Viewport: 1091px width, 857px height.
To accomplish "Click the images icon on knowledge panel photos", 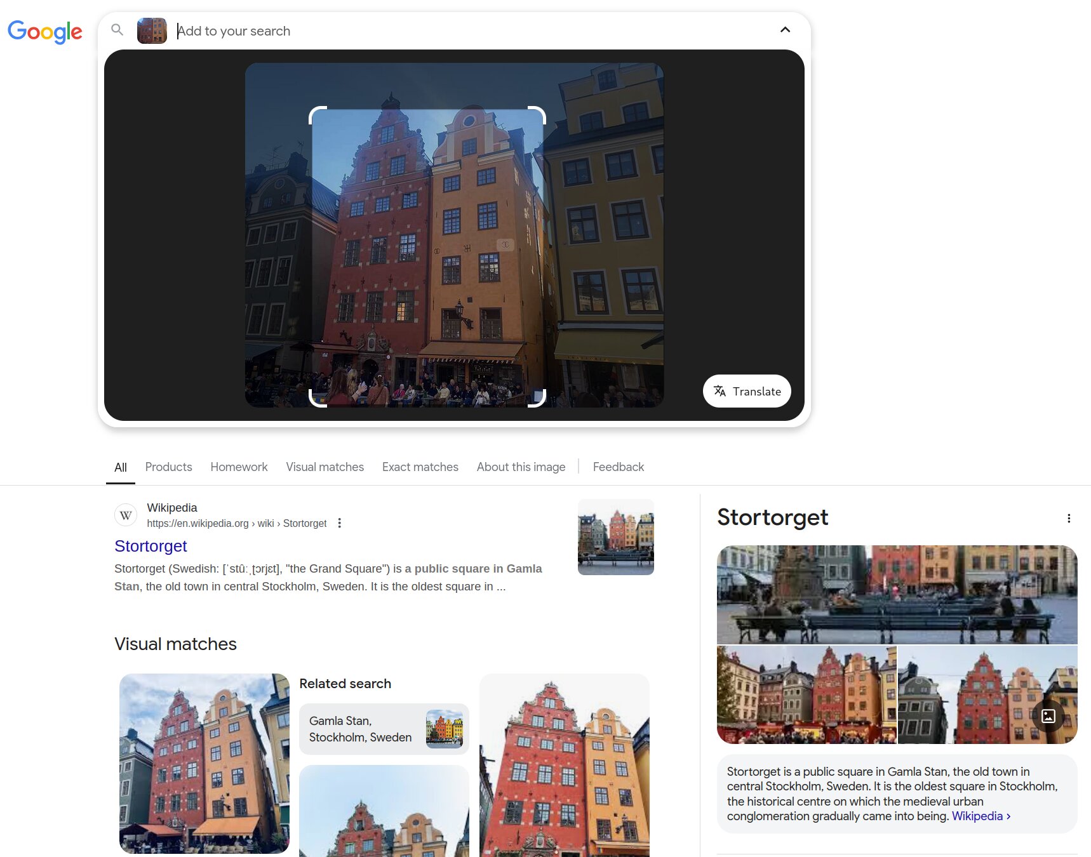I will click(x=1048, y=716).
